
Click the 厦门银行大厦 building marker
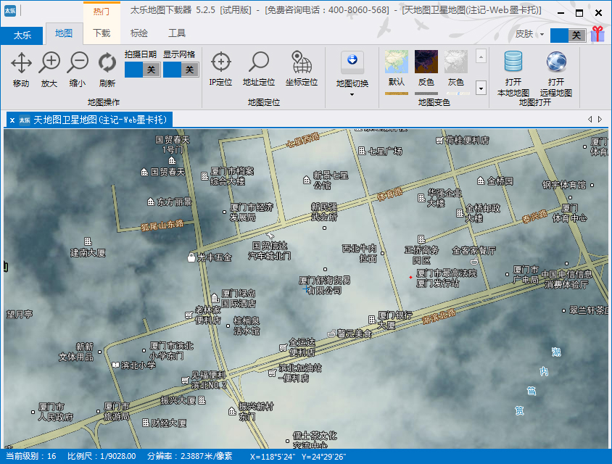(372, 320)
